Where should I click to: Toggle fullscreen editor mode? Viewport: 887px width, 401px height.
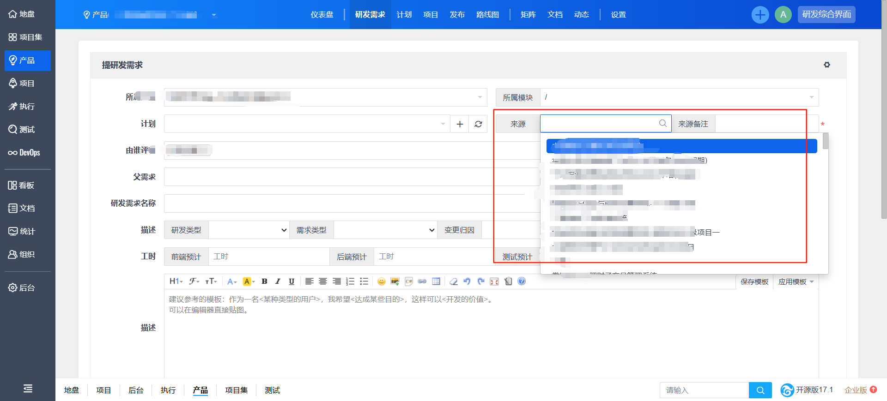point(494,281)
